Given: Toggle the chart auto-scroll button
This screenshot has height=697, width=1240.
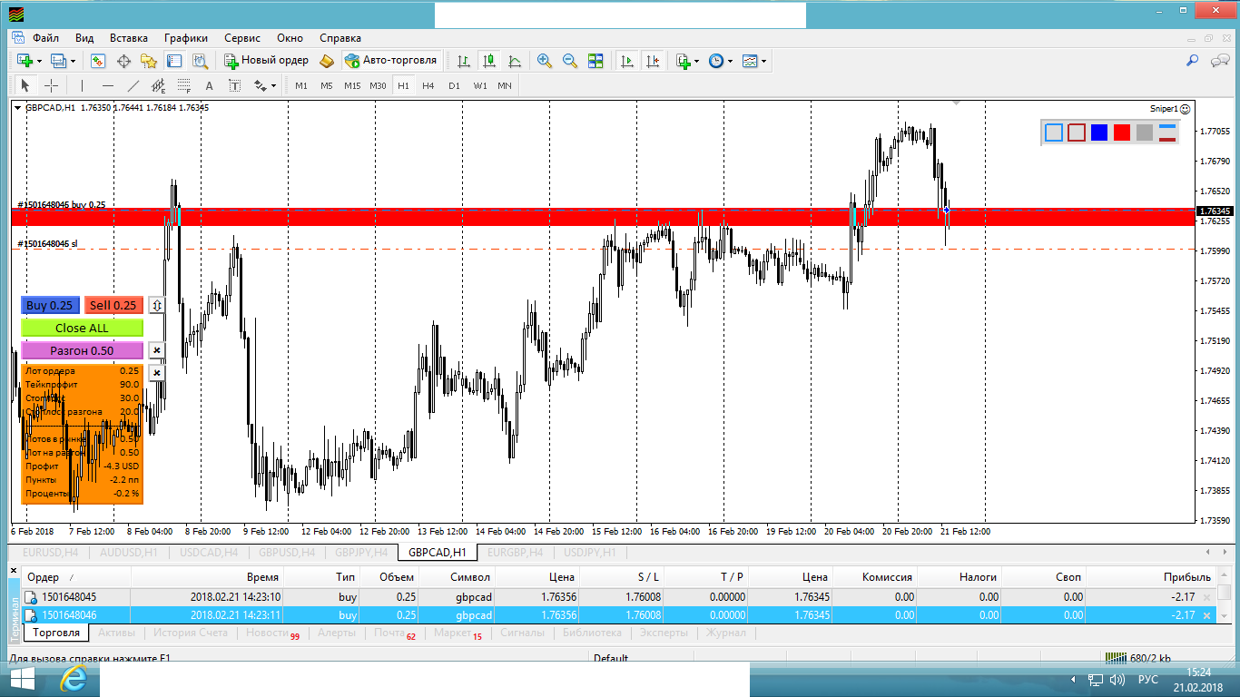Looking at the screenshot, I should (x=626, y=61).
